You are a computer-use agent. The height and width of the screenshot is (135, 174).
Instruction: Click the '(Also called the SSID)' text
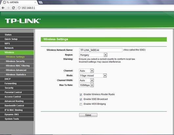[x=134, y=50]
